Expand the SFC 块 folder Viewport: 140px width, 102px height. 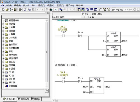pos(3,83)
